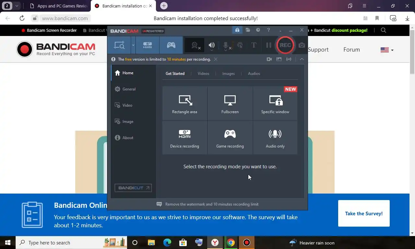
Task: Toggle mouse click effects icon
Action: click(240, 45)
